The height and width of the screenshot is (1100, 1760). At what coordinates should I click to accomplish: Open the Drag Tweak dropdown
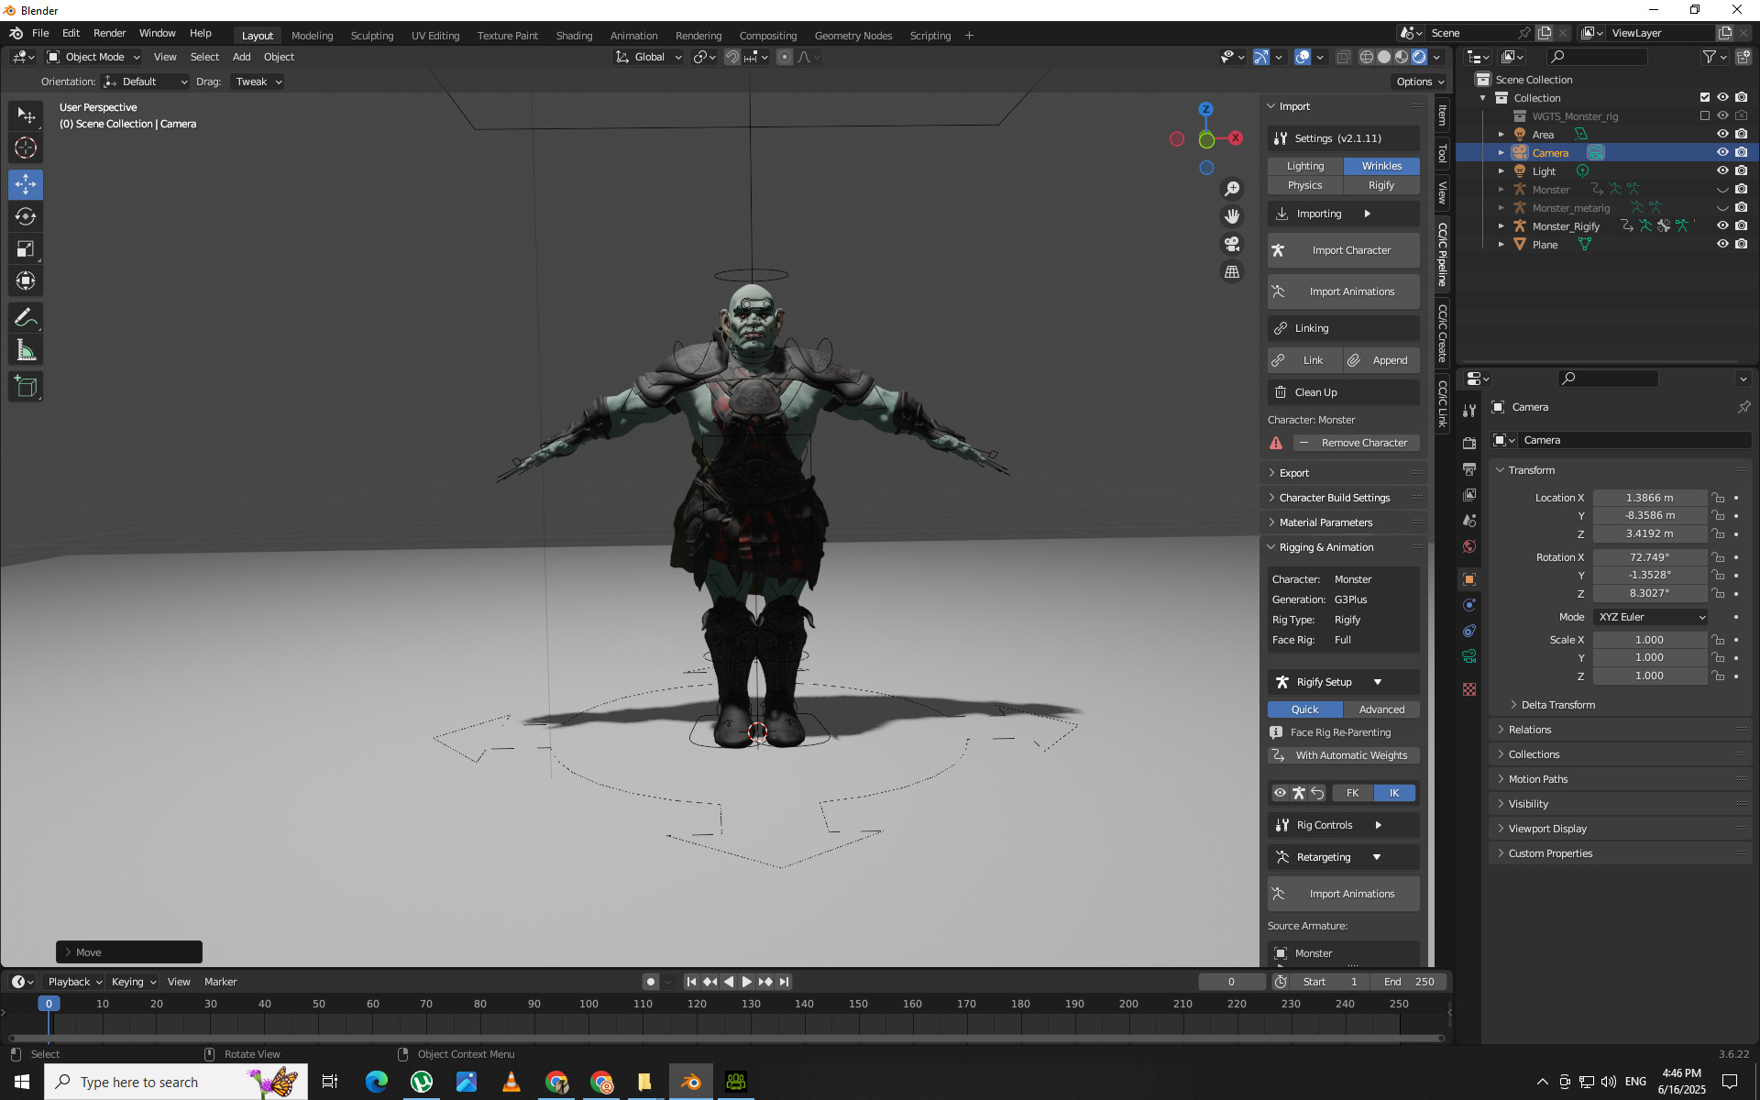pyautogui.click(x=258, y=82)
